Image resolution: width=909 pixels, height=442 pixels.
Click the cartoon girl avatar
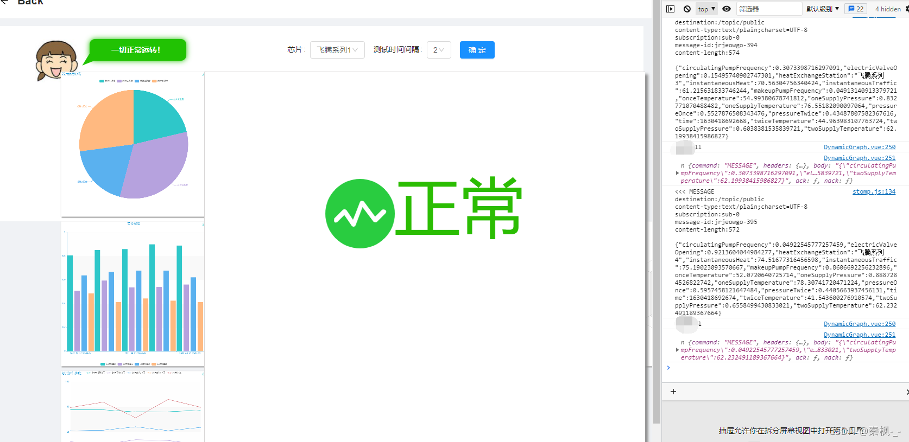coord(56,60)
